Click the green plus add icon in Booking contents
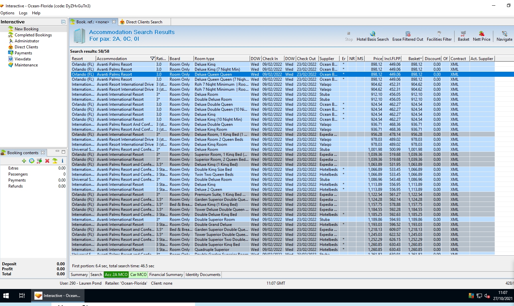The image size is (514, 306). pyautogui.click(x=24, y=161)
